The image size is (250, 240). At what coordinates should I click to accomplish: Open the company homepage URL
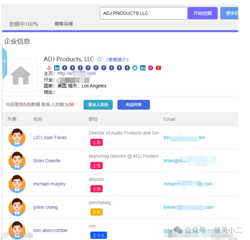coord(76,73)
